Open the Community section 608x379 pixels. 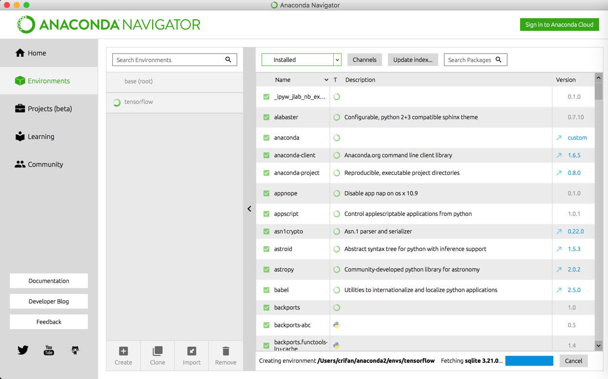(x=49, y=164)
